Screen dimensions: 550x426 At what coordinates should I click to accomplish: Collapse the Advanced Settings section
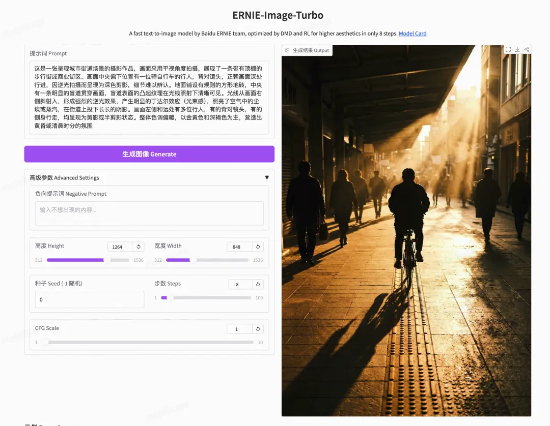(x=267, y=177)
